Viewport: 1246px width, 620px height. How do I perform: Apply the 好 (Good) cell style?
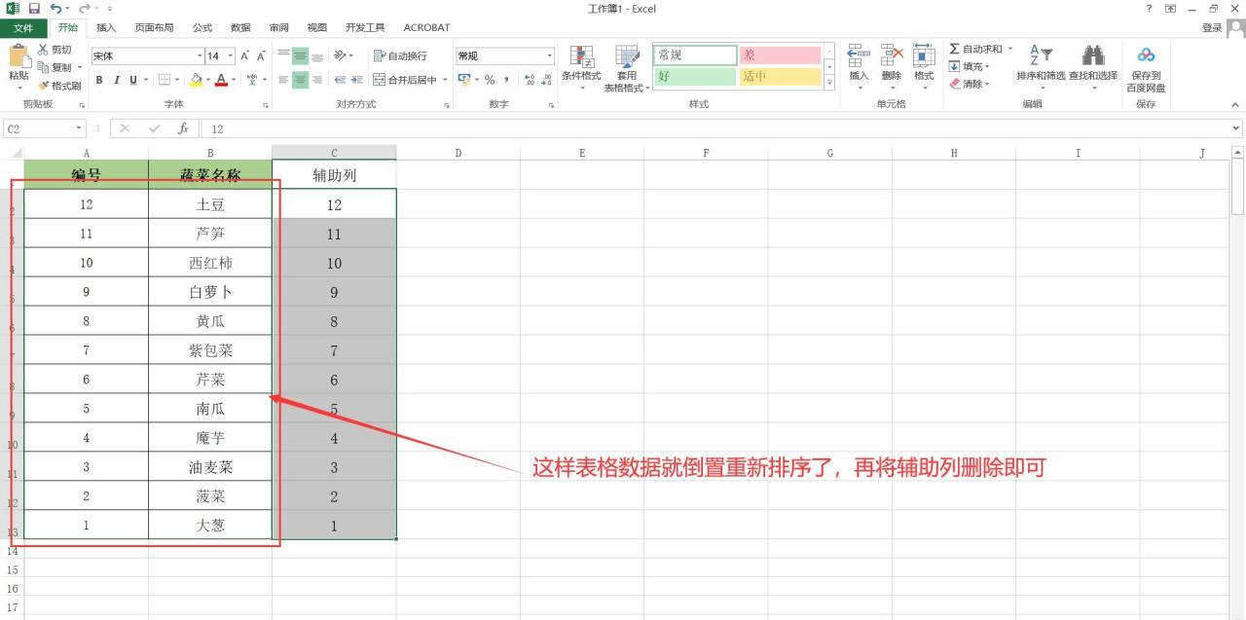(x=695, y=76)
